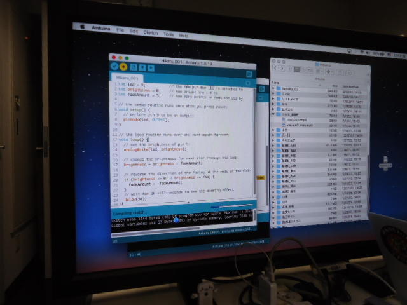This screenshot has height=305, width=407.
Task: Click the 'analogWrite(led, brightness);' line
Action: [155, 149]
